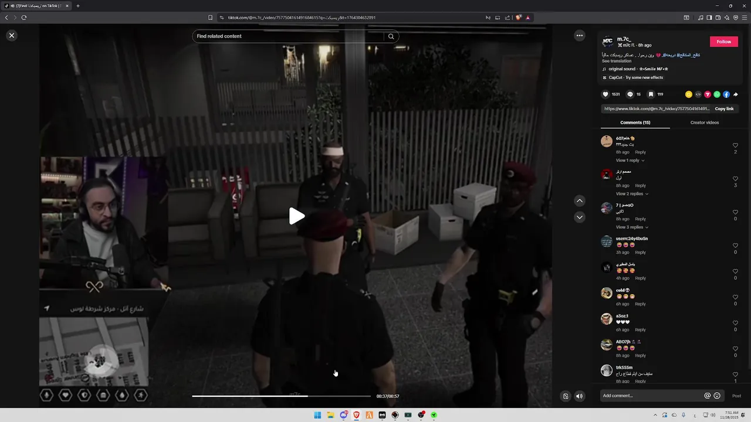Click the yellow repost icon
The width and height of the screenshot is (751, 422).
(x=689, y=94)
